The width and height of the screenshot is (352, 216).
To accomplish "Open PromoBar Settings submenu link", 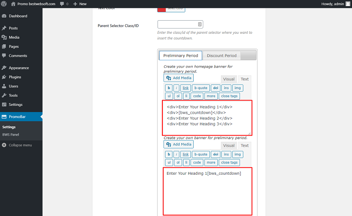I will [9, 127].
